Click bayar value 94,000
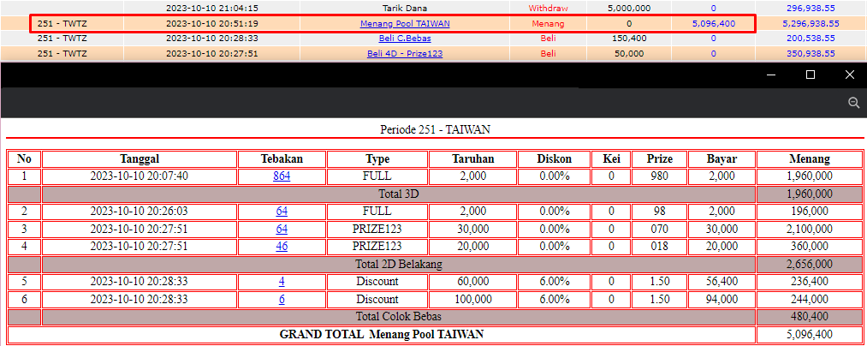 pos(722,300)
